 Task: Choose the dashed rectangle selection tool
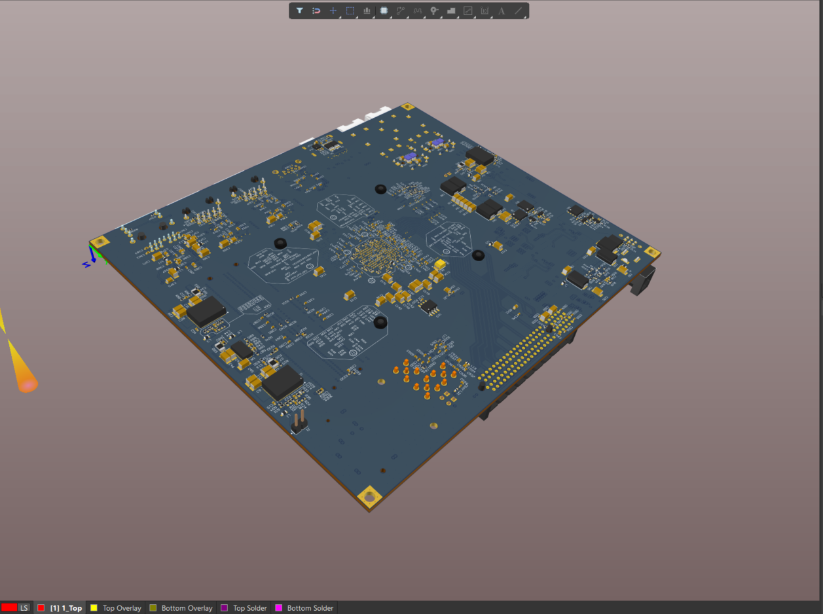coord(350,10)
